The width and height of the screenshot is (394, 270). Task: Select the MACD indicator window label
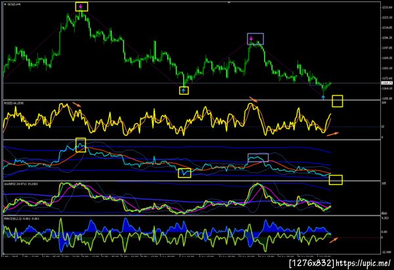click(21, 219)
